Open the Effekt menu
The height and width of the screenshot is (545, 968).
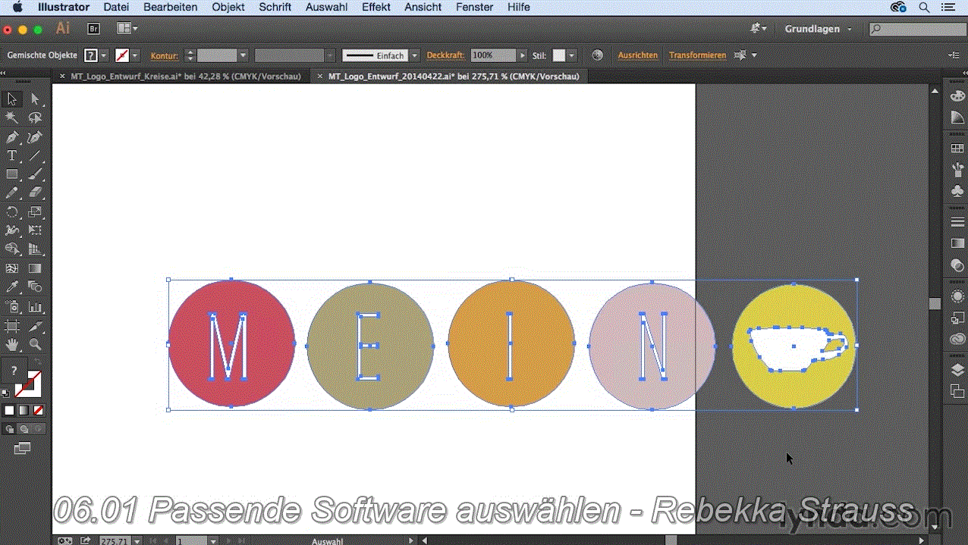click(x=376, y=7)
